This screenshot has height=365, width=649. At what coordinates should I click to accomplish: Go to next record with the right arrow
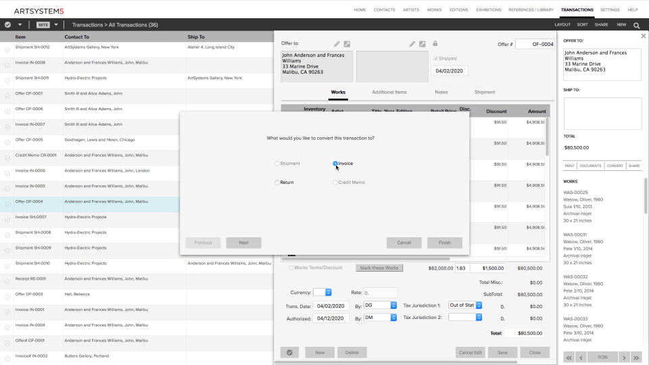click(624, 357)
